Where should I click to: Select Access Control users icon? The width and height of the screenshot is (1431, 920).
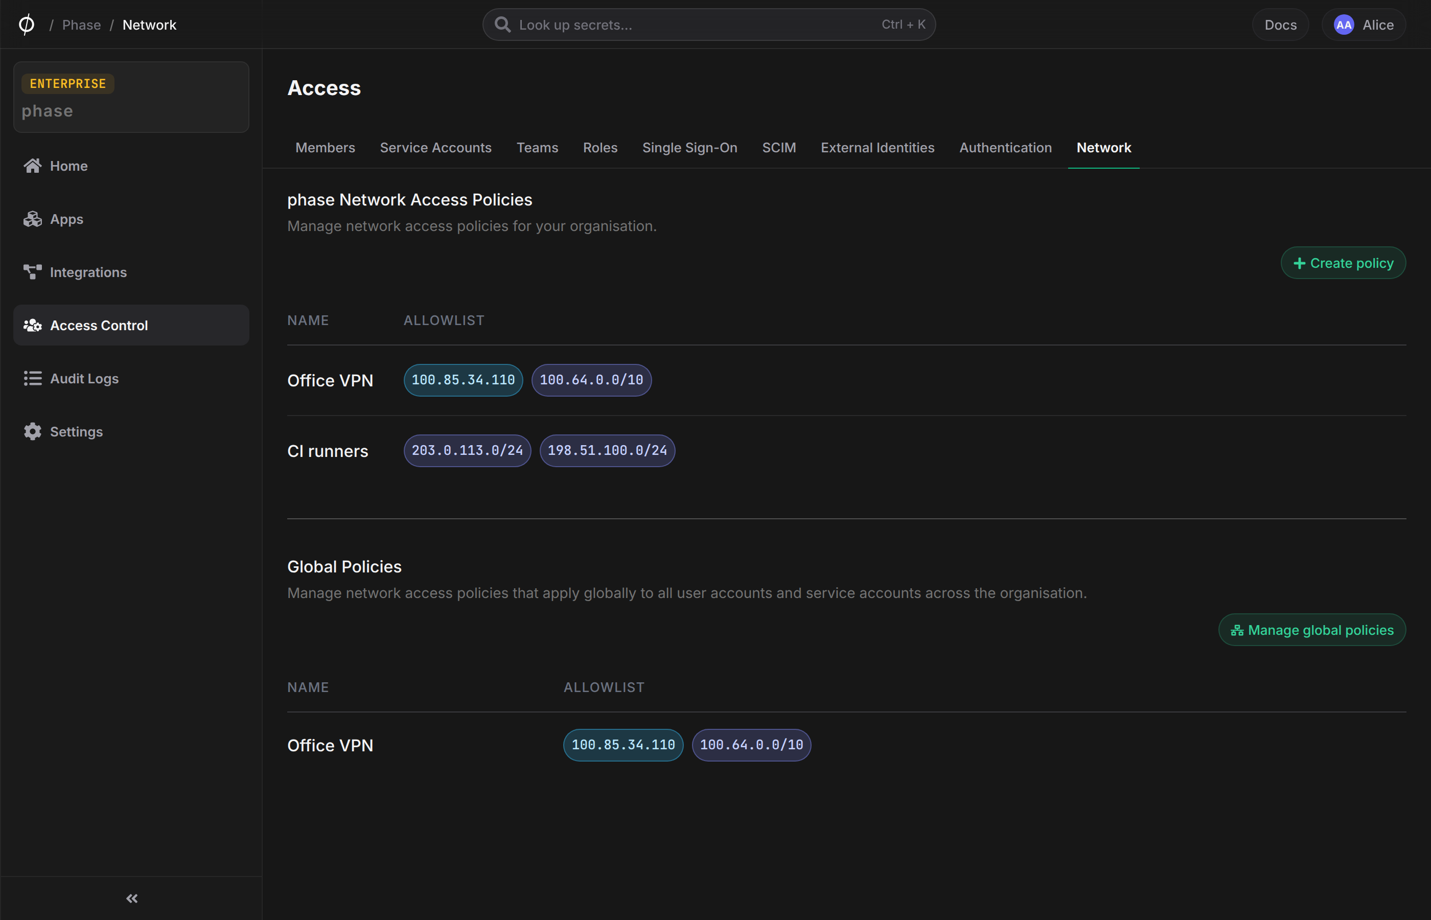[32, 325]
